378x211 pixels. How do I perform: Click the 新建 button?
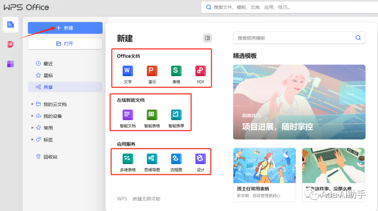65,28
